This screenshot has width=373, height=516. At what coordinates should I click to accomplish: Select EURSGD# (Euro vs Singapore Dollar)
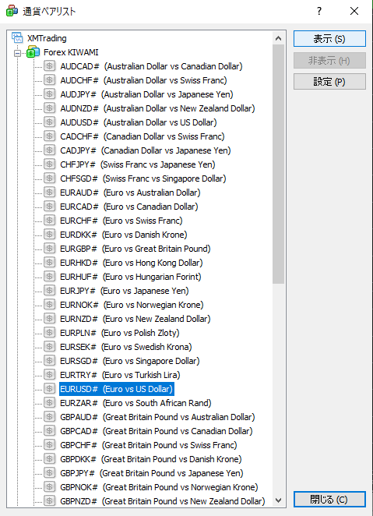pos(130,361)
